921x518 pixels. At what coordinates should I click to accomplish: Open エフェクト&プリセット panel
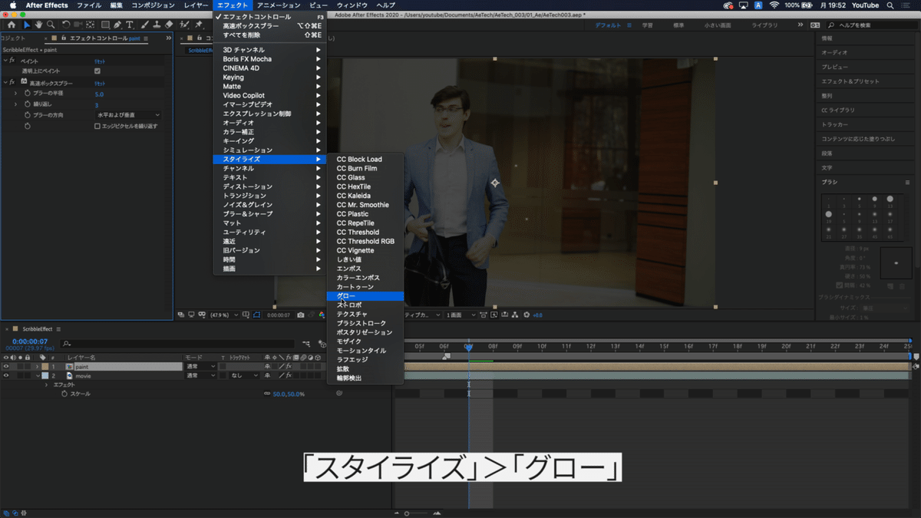point(850,81)
